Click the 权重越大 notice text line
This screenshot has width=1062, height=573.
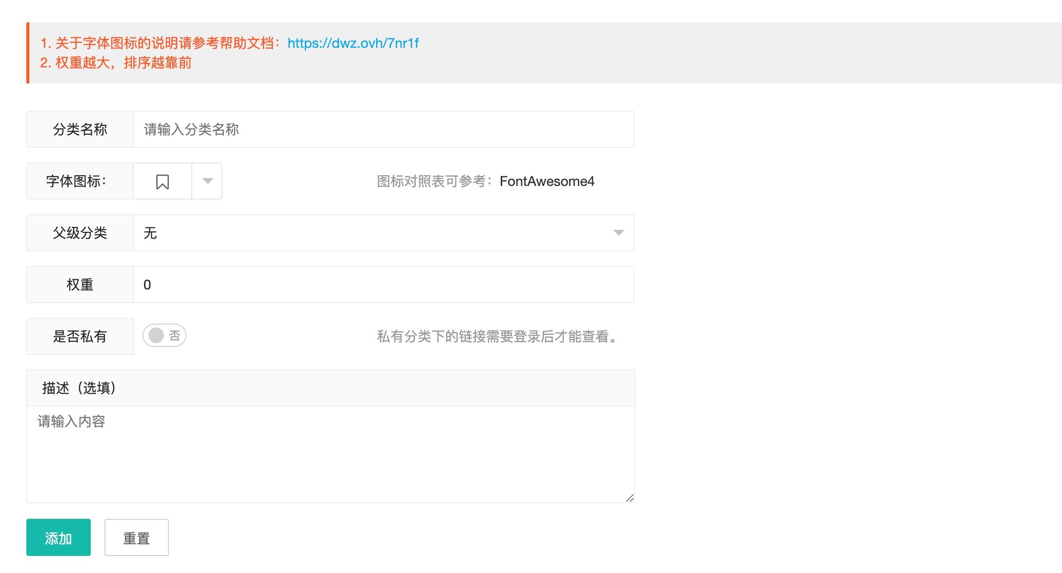[116, 62]
